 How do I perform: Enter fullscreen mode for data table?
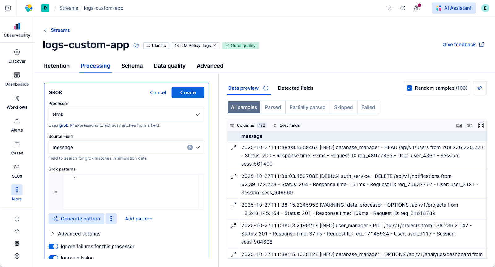coord(481,125)
